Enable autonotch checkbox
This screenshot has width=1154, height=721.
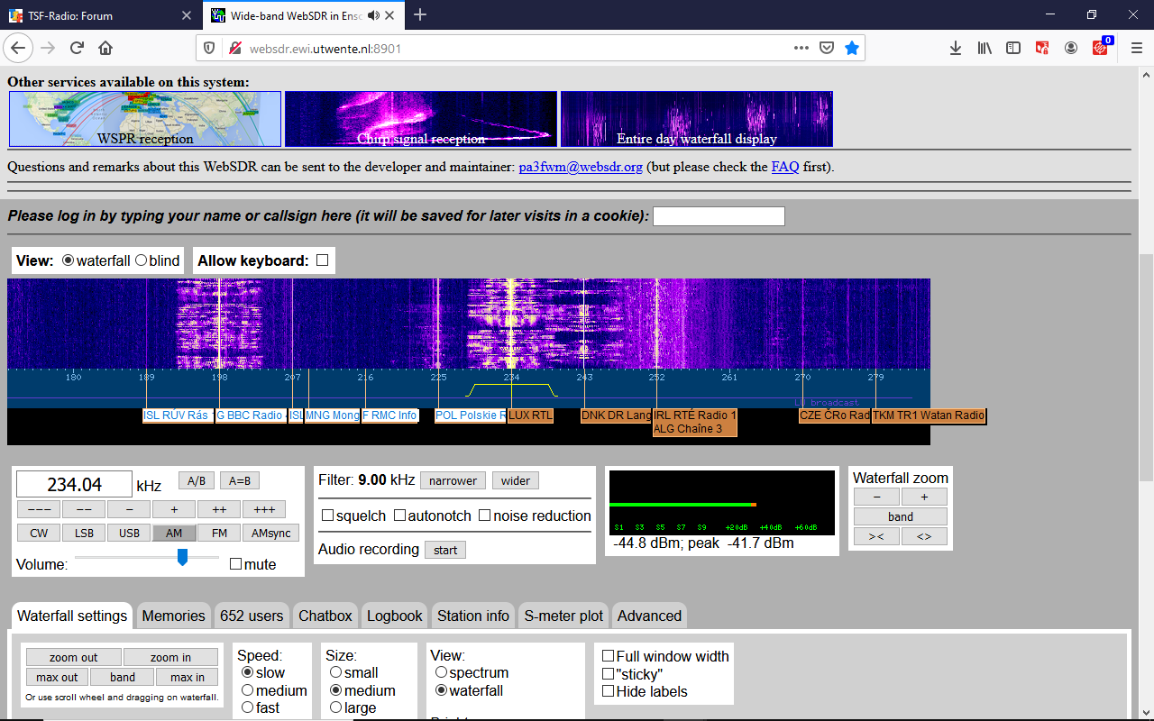(x=399, y=516)
